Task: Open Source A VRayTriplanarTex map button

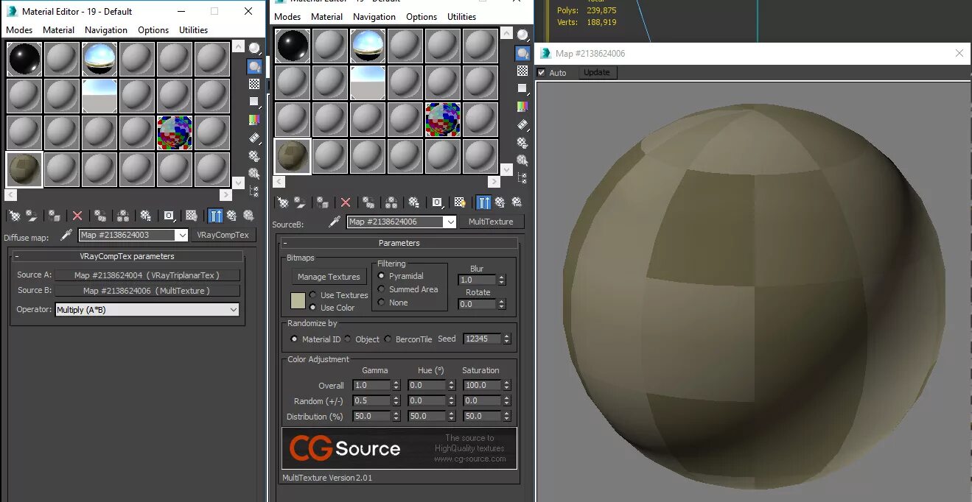Action: [x=147, y=275]
